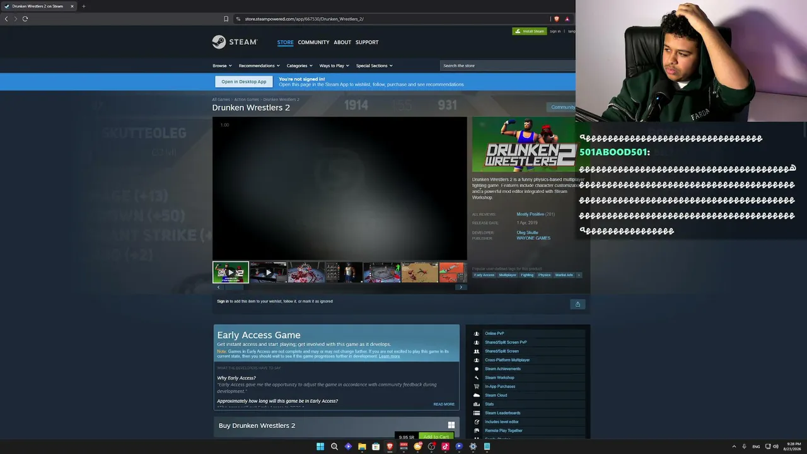
Task: Expand more tags with the plus button
Action: 579,275
